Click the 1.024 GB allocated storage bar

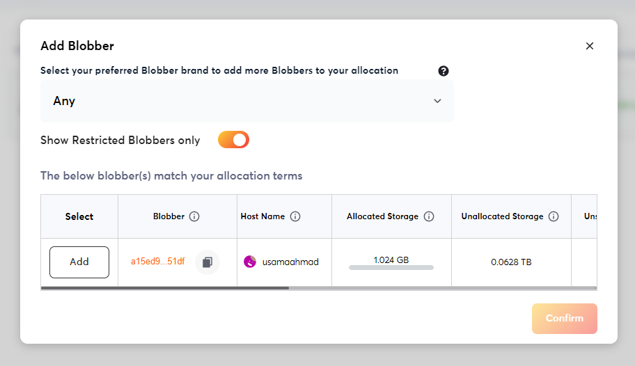[391, 268]
